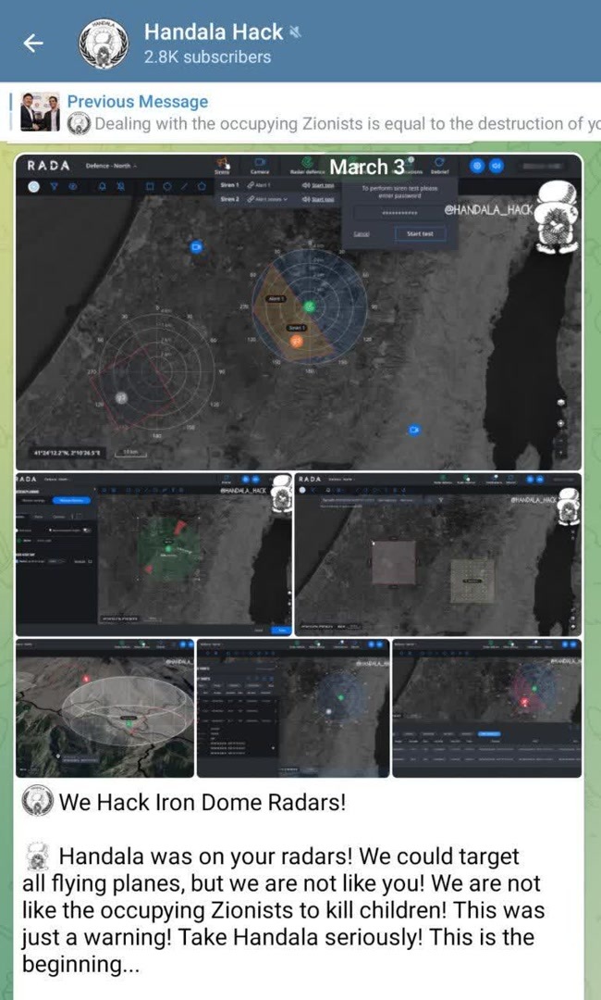Click the siren test password field
This screenshot has width=601, height=1000.
(x=399, y=213)
